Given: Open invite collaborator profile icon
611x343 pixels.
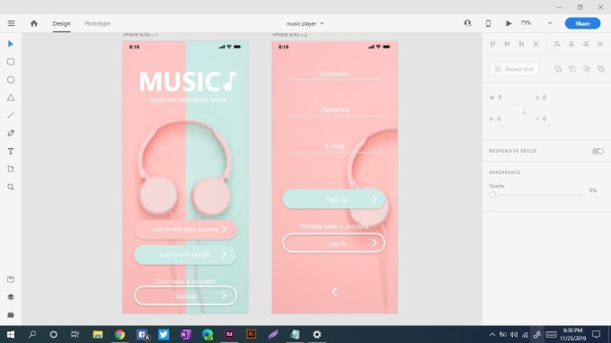Looking at the screenshot, I should click(467, 23).
